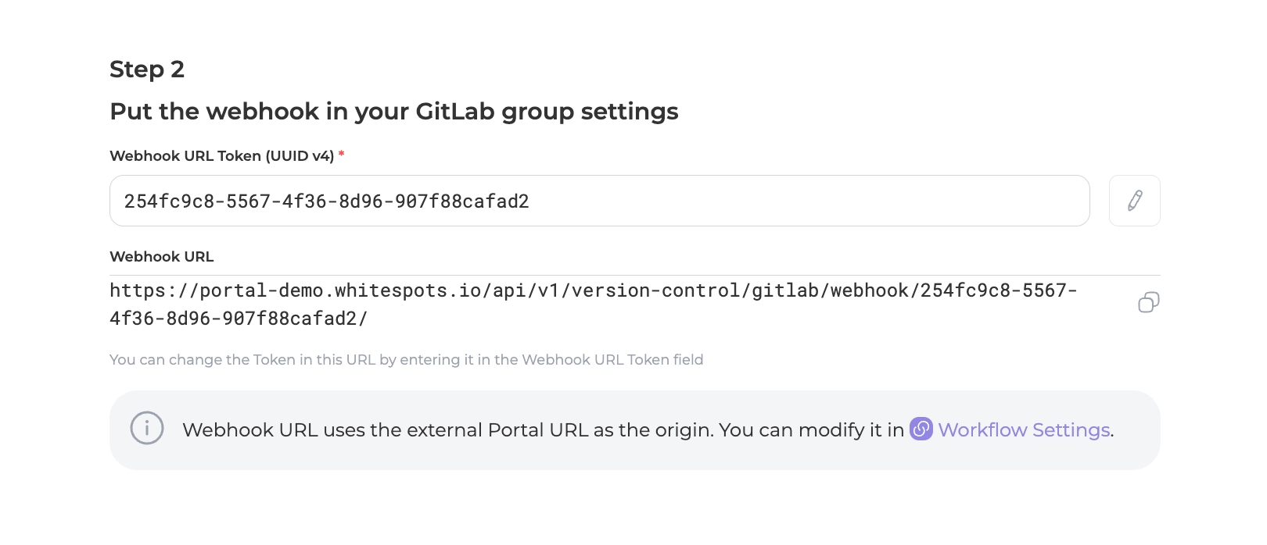
Task: Click the pencil edit icon for the token
Action: [x=1134, y=201]
